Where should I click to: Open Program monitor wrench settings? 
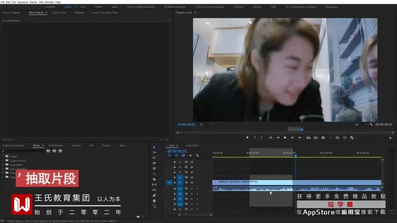pos(371,124)
